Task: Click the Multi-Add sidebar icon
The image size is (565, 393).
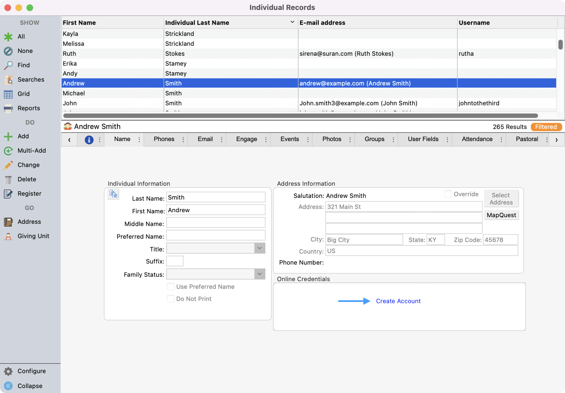Action: tap(9, 150)
